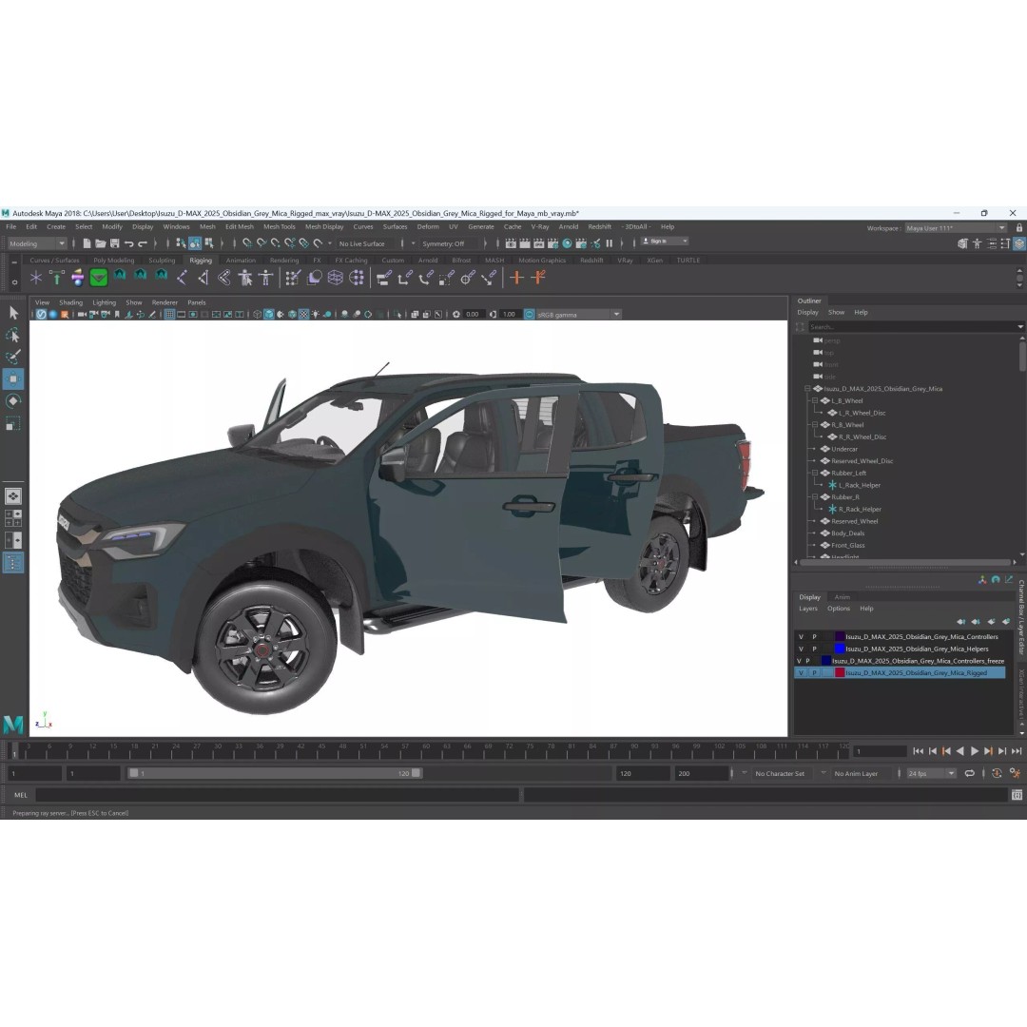Viewport: 1027px width, 1027px height.
Task: Click the Play Forwards button
Action: point(974,751)
